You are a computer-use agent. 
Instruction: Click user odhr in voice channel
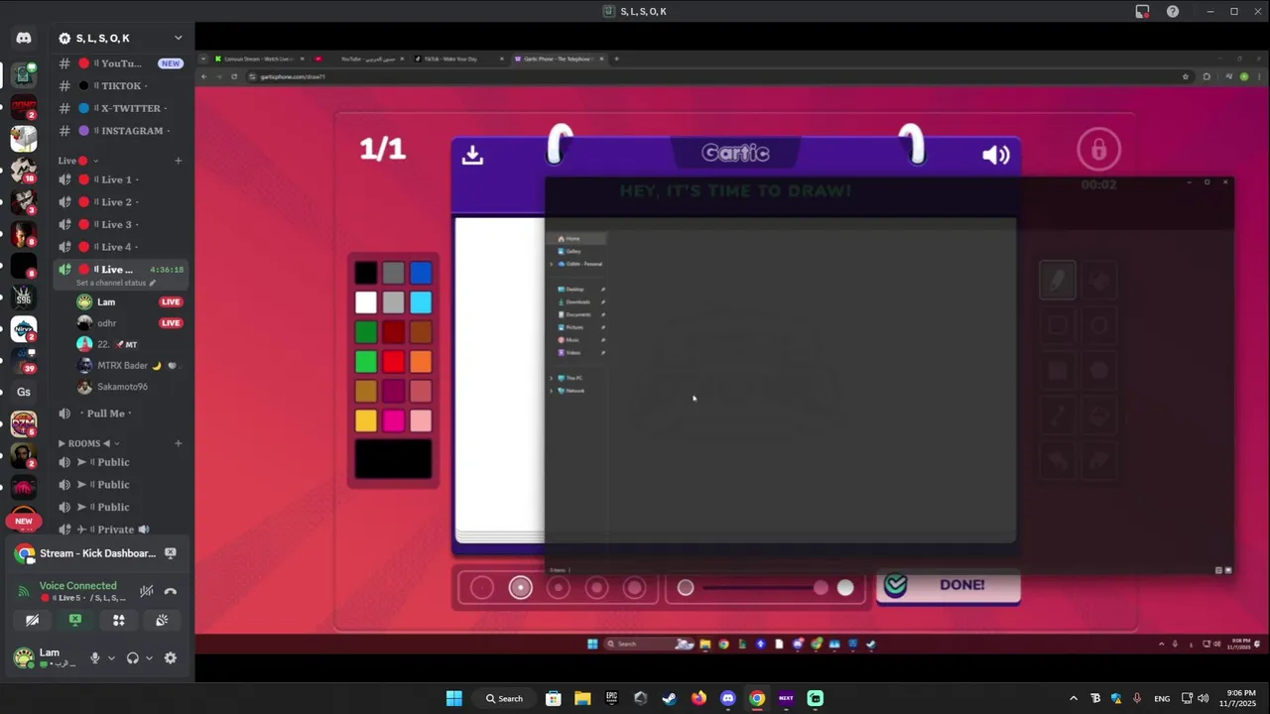(x=107, y=323)
